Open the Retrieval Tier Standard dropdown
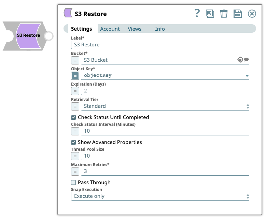 [165, 106]
